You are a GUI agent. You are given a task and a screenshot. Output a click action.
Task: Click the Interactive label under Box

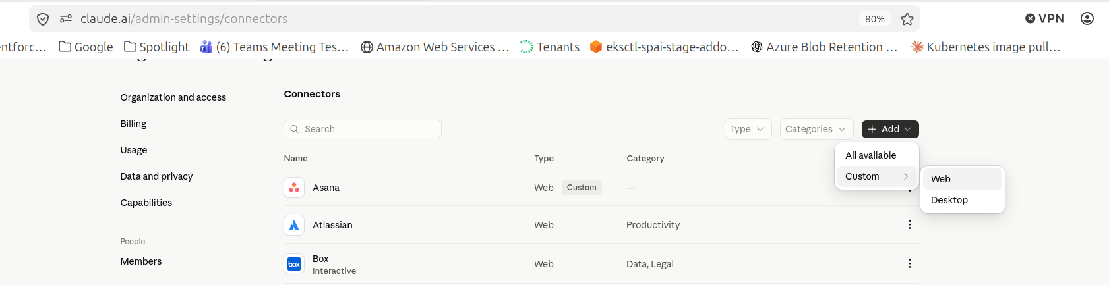coord(334,271)
